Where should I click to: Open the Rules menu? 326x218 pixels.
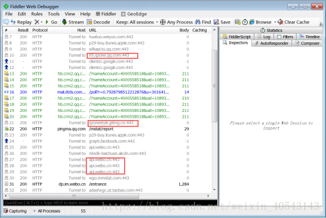coord(37,14)
